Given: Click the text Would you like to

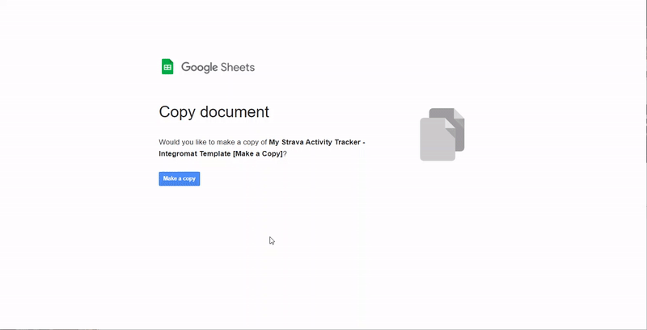Looking at the screenshot, I should click(x=186, y=142).
